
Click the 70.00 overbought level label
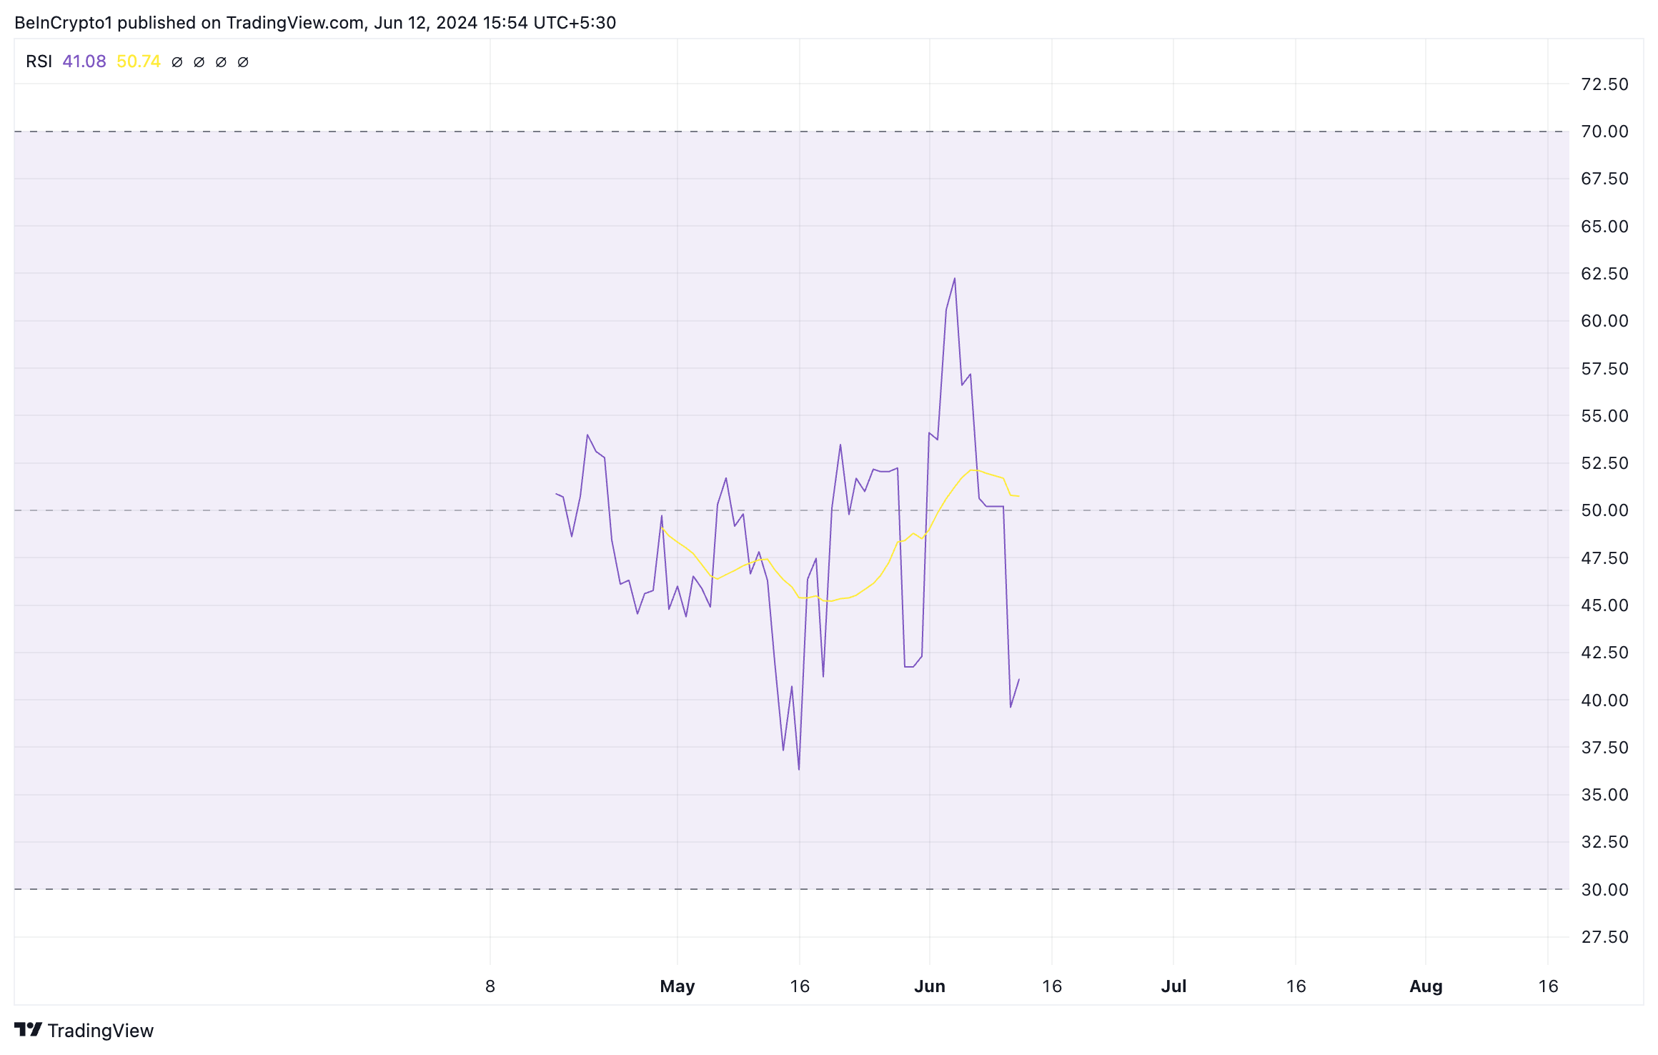pyautogui.click(x=1604, y=132)
